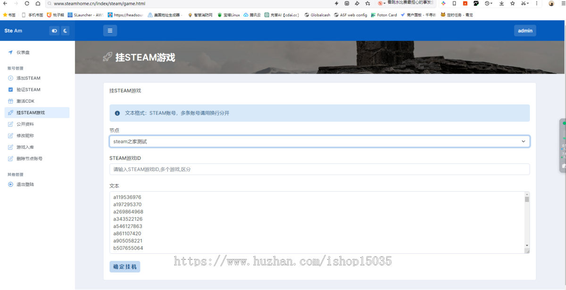Click the address bar URL
566x290 pixels.
click(100, 3)
